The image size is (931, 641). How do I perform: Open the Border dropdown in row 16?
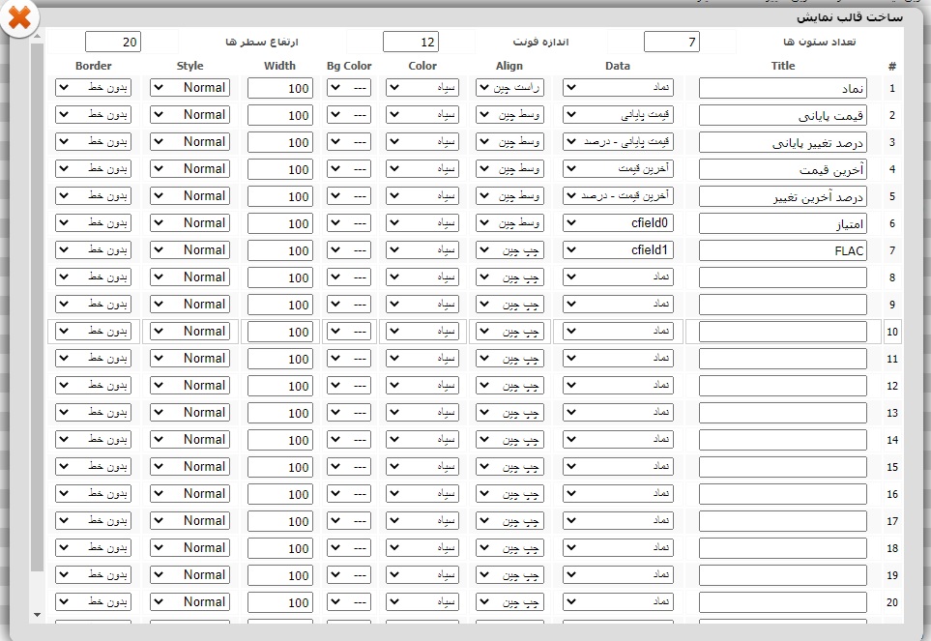pyautogui.click(x=93, y=494)
